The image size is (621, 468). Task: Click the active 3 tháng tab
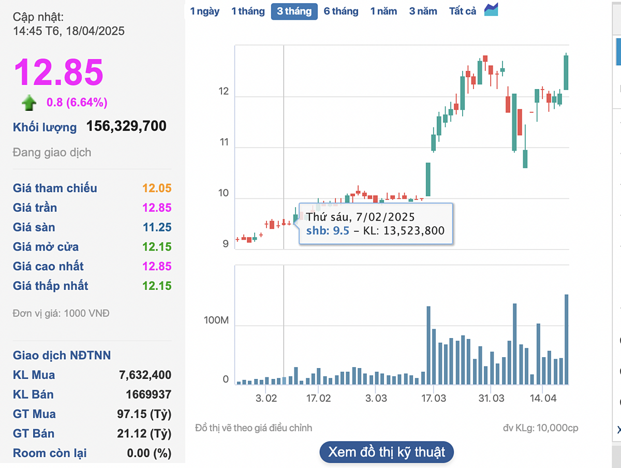point(294,11)
